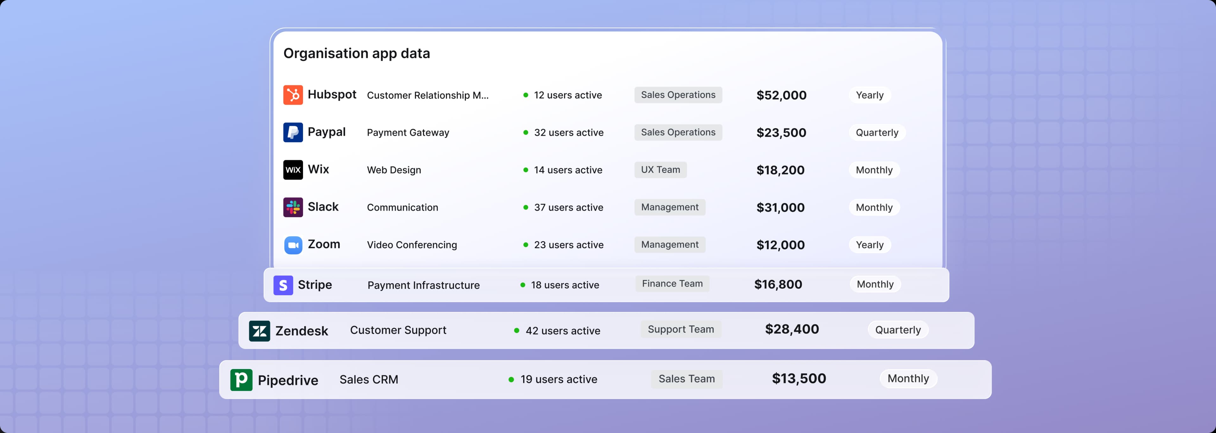Viewport: 1216px width, 433px height.
Task: Click the 37 users active status
Action: tap(563, 207)
